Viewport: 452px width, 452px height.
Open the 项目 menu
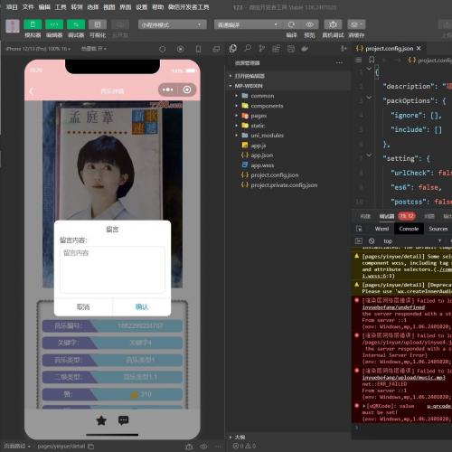tap(12, 7)
